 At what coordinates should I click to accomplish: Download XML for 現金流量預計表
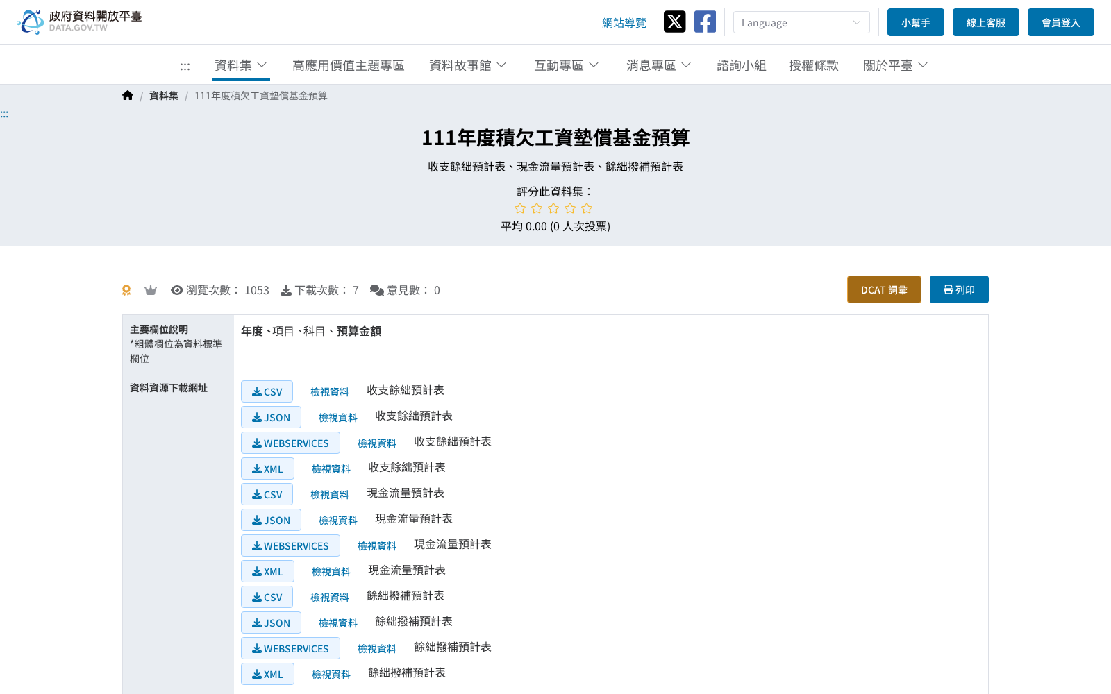click(267, 571)
